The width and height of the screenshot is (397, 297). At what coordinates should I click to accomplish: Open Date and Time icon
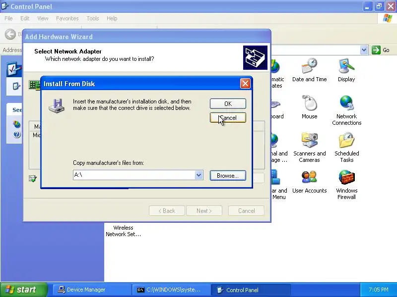pyautogui.click(x=309, y=70)
